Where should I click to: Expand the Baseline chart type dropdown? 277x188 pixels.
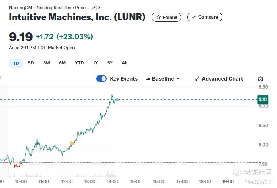[x=163, y=78]
